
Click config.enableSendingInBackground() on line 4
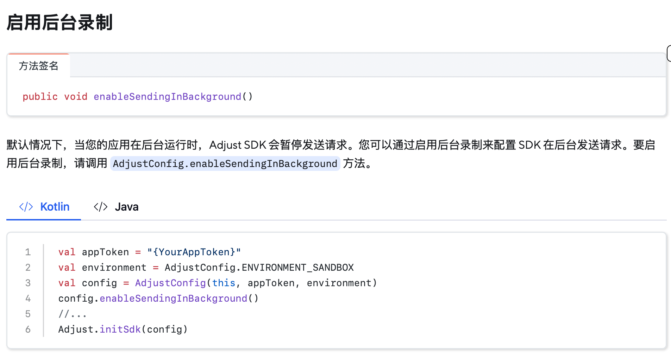point(158,299)
